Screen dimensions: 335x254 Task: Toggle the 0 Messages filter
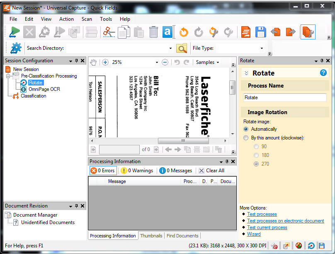point(176,171)
